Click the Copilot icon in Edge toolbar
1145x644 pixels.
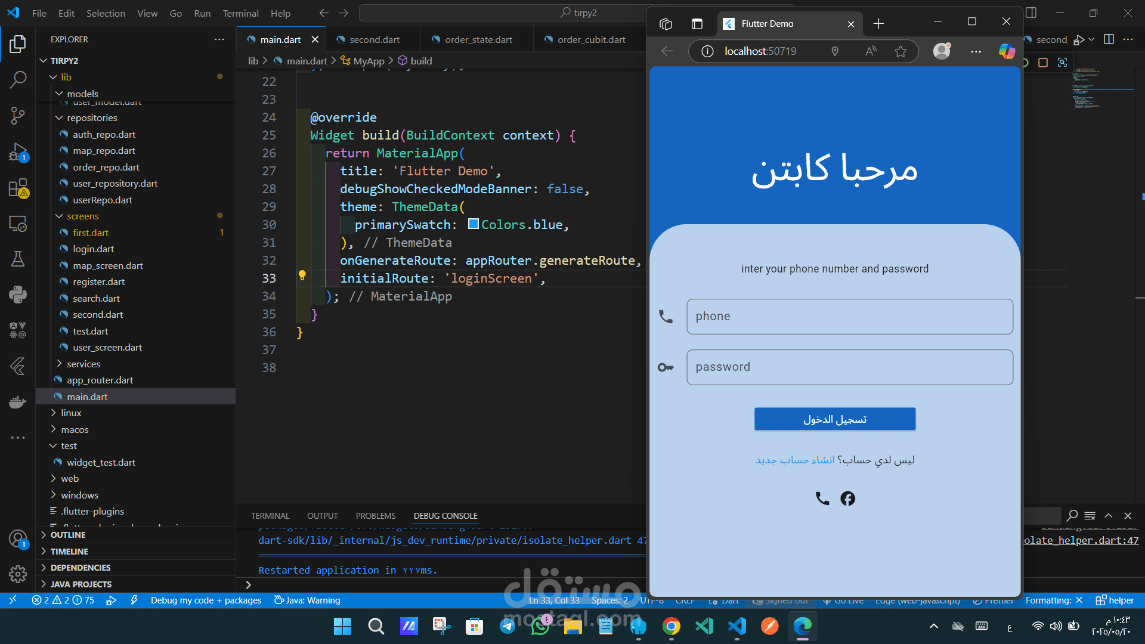point(1007,51)
